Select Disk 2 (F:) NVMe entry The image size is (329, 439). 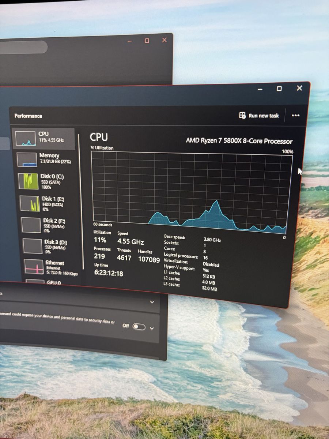[47, 225]
